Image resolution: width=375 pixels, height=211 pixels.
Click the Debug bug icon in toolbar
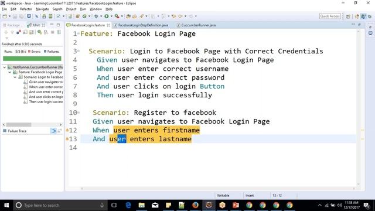[x=96, y=16]
